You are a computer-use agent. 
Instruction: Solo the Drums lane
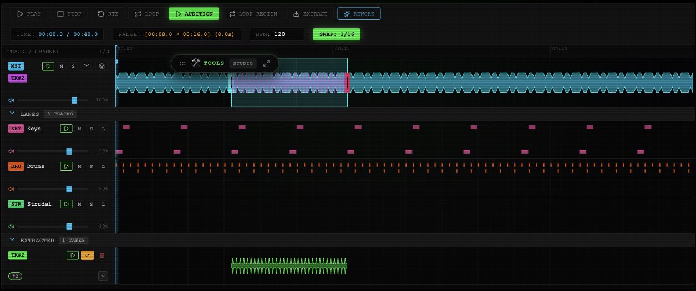92,166
